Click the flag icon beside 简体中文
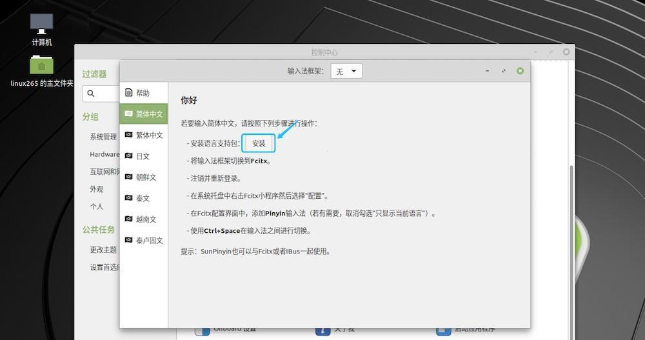Screen dimensions: 645x340 (x=129, y=114)
